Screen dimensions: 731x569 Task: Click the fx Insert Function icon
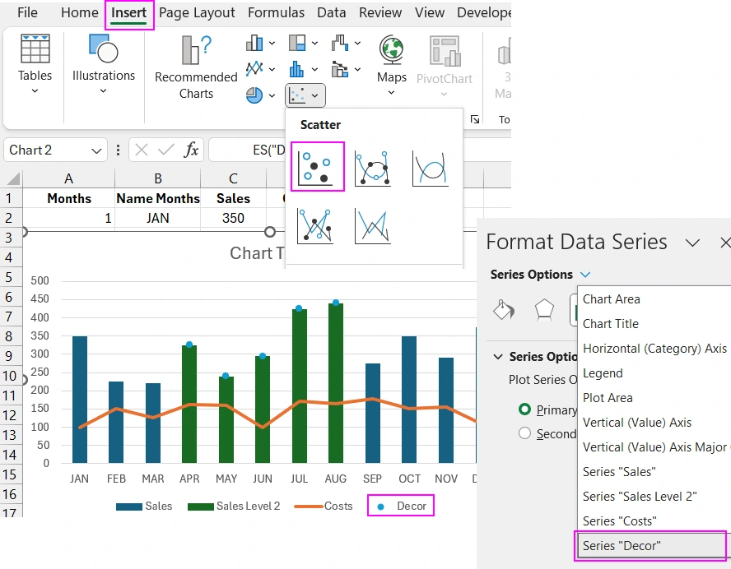tap(191, 150)
